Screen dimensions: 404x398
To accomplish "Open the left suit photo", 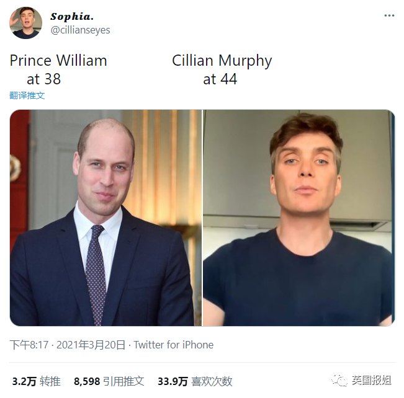I will pyautogui.click(x=105, y=218).
